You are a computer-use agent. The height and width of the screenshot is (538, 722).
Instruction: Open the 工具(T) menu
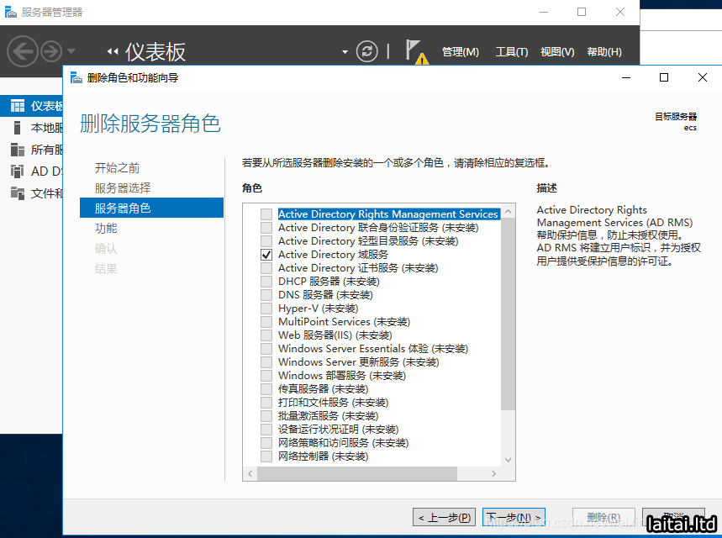[x=511, y=52]
